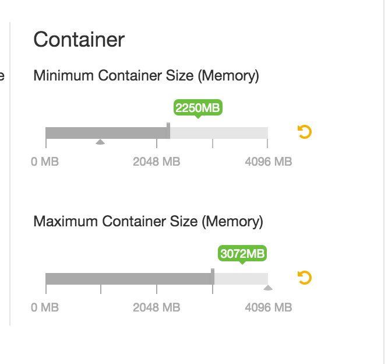The width and height of the screenshot is (388, 364).
Task: Click the 0 MB label under Maximum slider
Action: (x=45, y=307)
